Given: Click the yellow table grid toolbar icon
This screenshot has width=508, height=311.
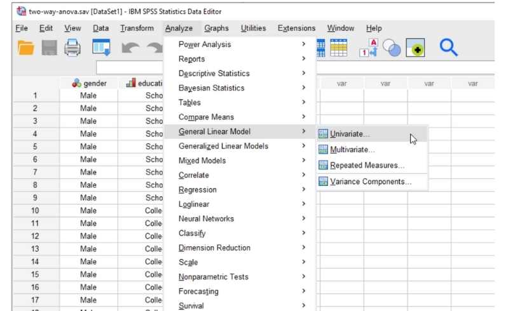Looking at the screenshot, I should (x=338, y=48).
